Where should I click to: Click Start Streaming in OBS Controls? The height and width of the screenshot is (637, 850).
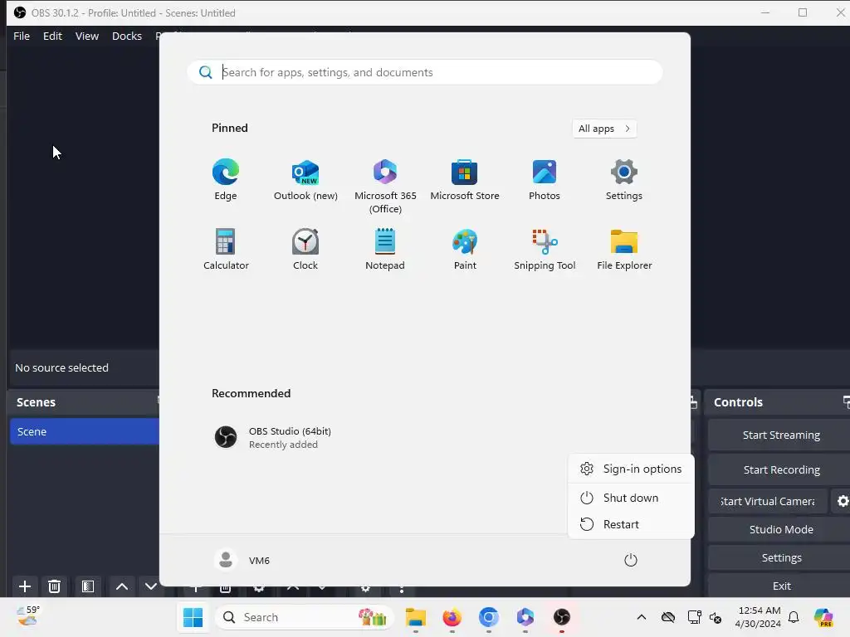pos(780,435)
